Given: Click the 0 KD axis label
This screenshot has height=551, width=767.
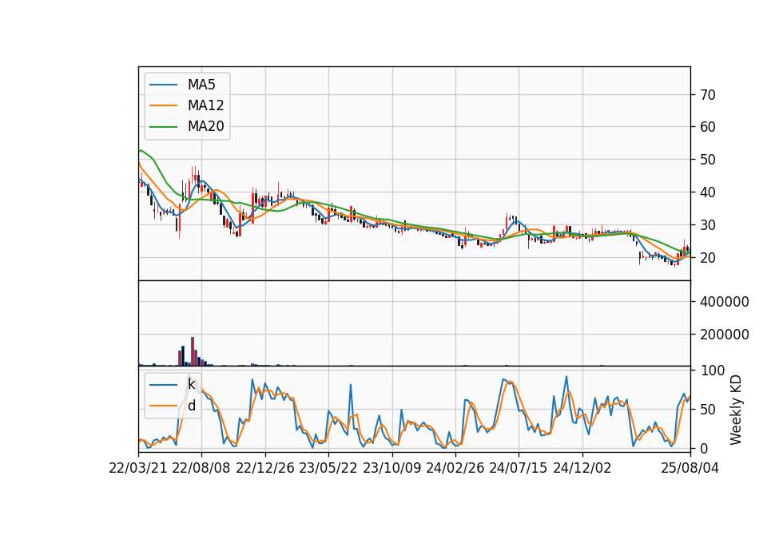Looking at the screenshot, I should tap(703, 448).
